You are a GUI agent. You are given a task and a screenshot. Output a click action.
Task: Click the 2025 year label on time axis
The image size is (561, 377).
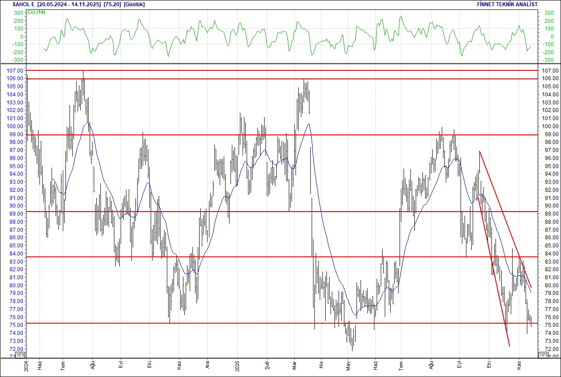[x=237, y=365]
